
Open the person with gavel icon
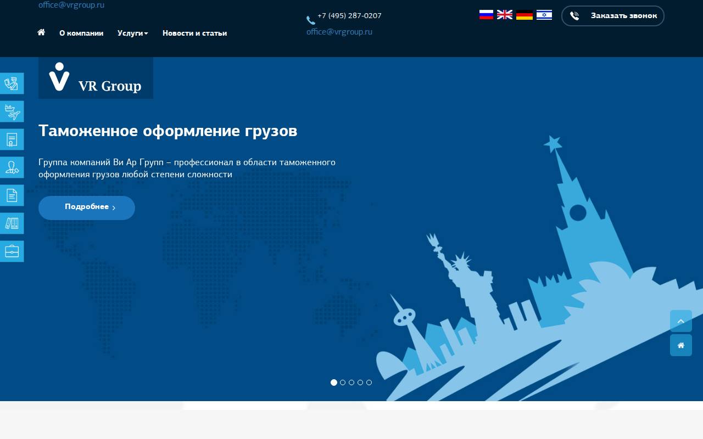pos(12,167)
